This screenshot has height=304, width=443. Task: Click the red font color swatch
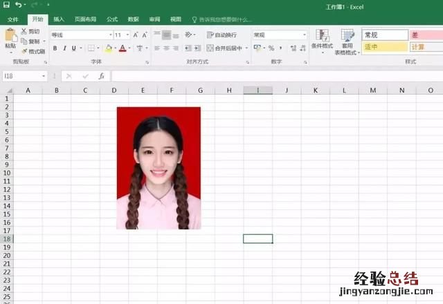122,48
